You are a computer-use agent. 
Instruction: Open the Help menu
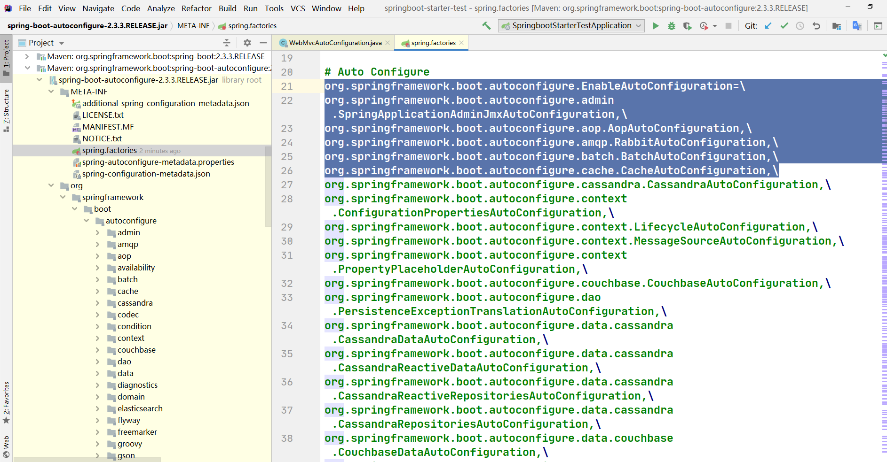[x=356, y=8]
